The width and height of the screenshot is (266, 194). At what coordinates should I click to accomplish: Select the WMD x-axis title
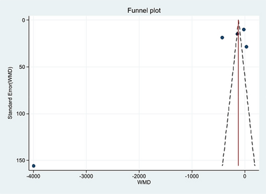pos(144,182)
